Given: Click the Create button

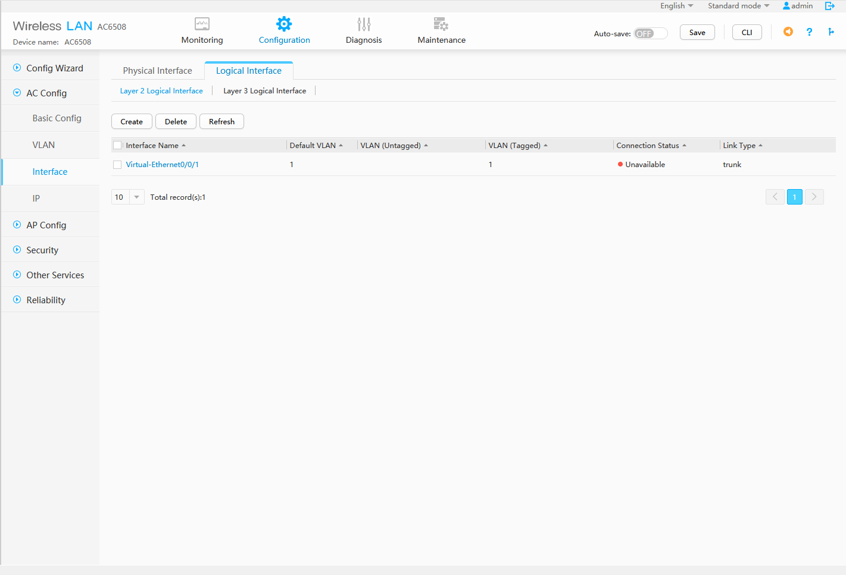Looking at the screenshot, I should point(132,121).
